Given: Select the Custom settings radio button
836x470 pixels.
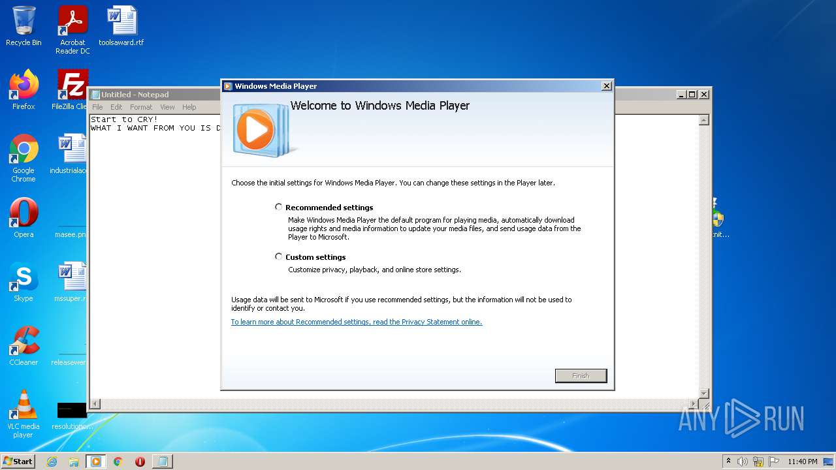Looking at the screenshot, I should (x=279, y=257).
